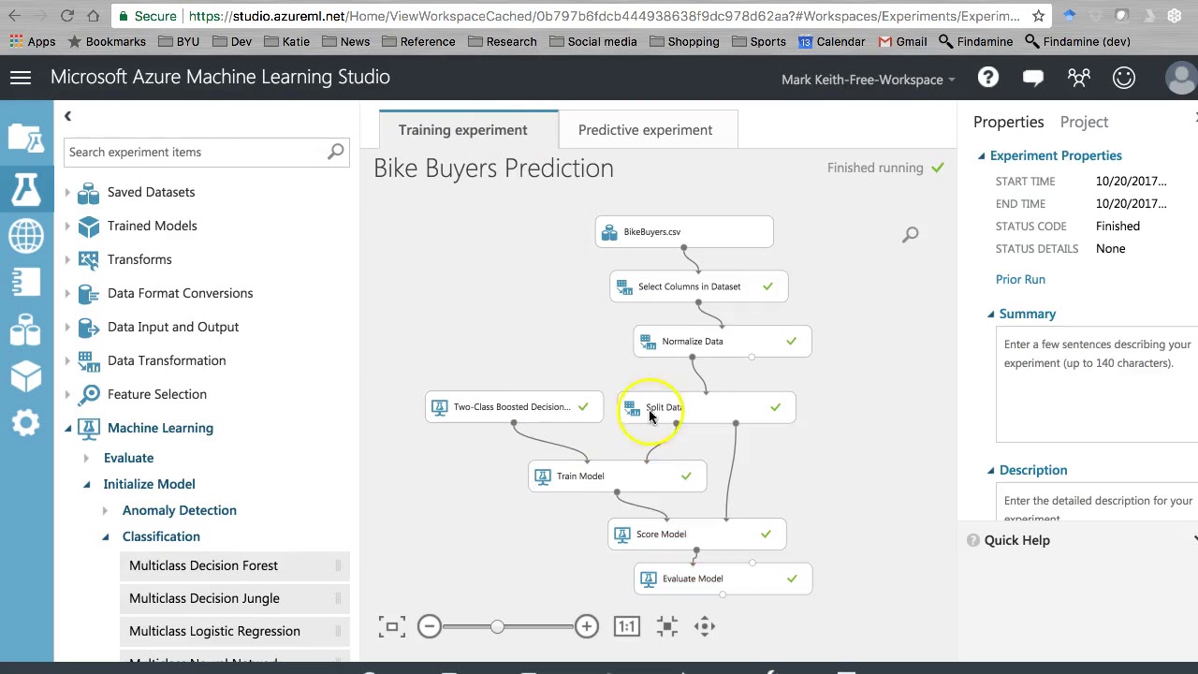Open the hamburger navigation menu
This screenshot has height=674, width=1198.
(x=21, y=78)
